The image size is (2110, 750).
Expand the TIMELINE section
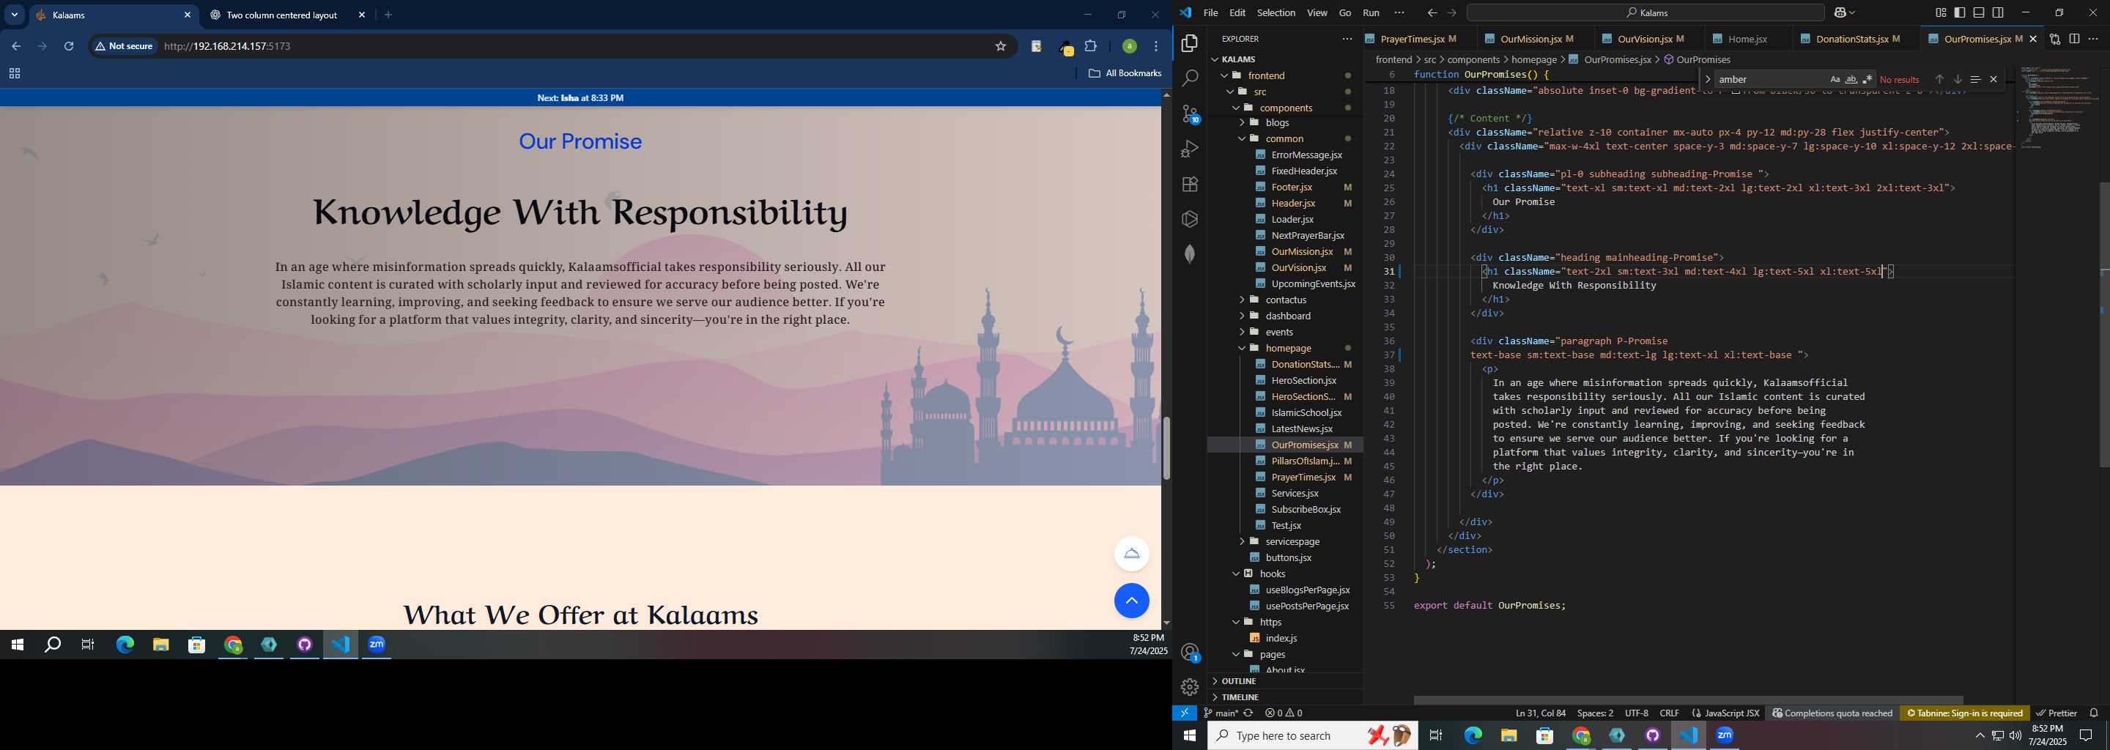pos(1285,697)
